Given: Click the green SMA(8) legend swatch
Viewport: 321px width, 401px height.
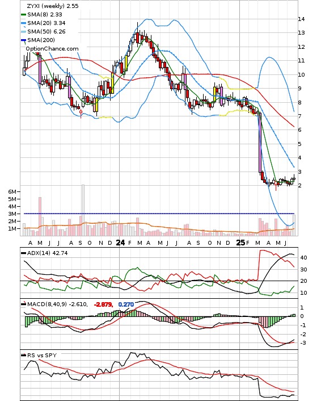Looking at the screenshot, I should click(23, 15).
